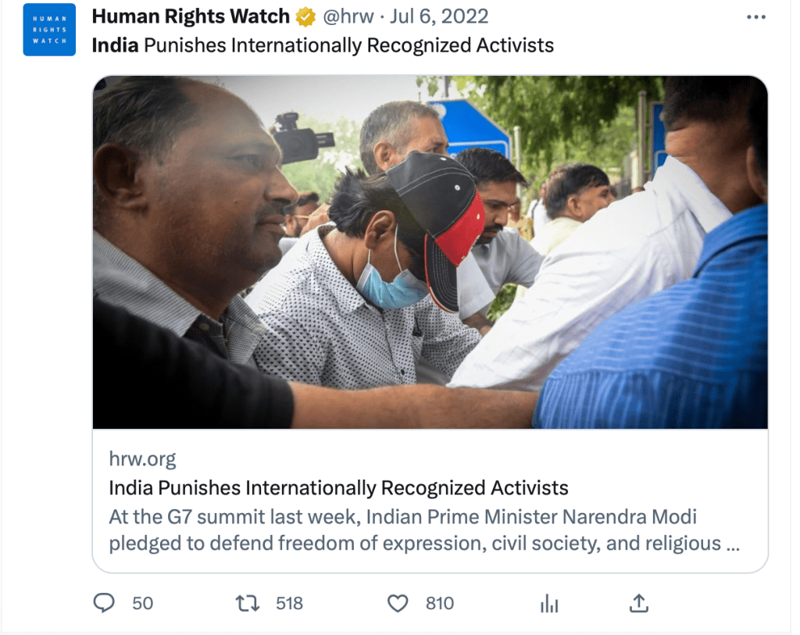
Task: Open the Human Rights Watch profile avatar
Action: coord(49,30)
